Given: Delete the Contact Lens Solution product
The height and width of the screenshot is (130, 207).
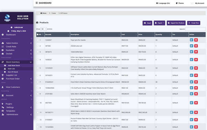Looking at the screenshot, I should pos(196,75).
